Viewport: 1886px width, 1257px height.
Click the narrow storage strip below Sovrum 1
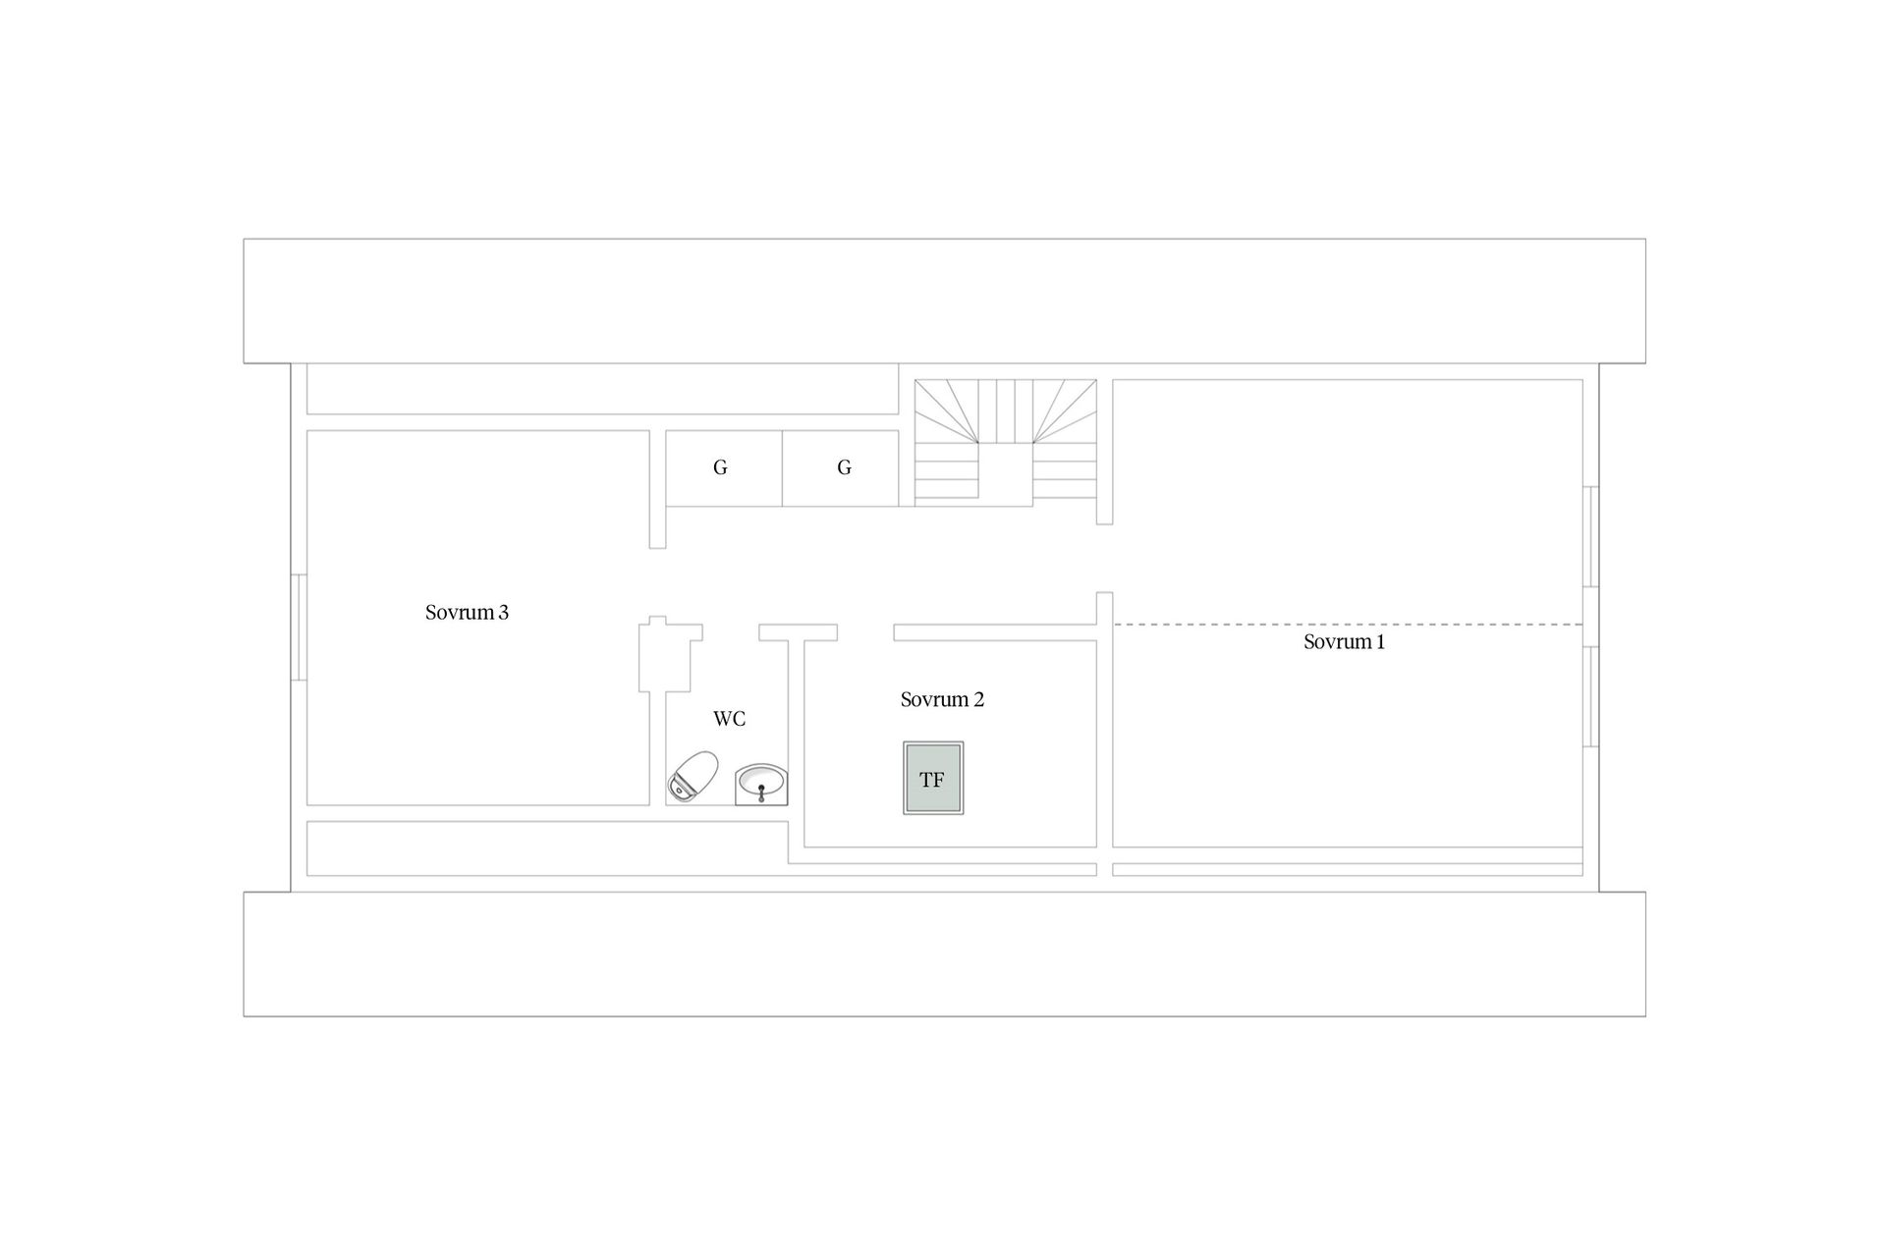click(x=1348, y=870)
